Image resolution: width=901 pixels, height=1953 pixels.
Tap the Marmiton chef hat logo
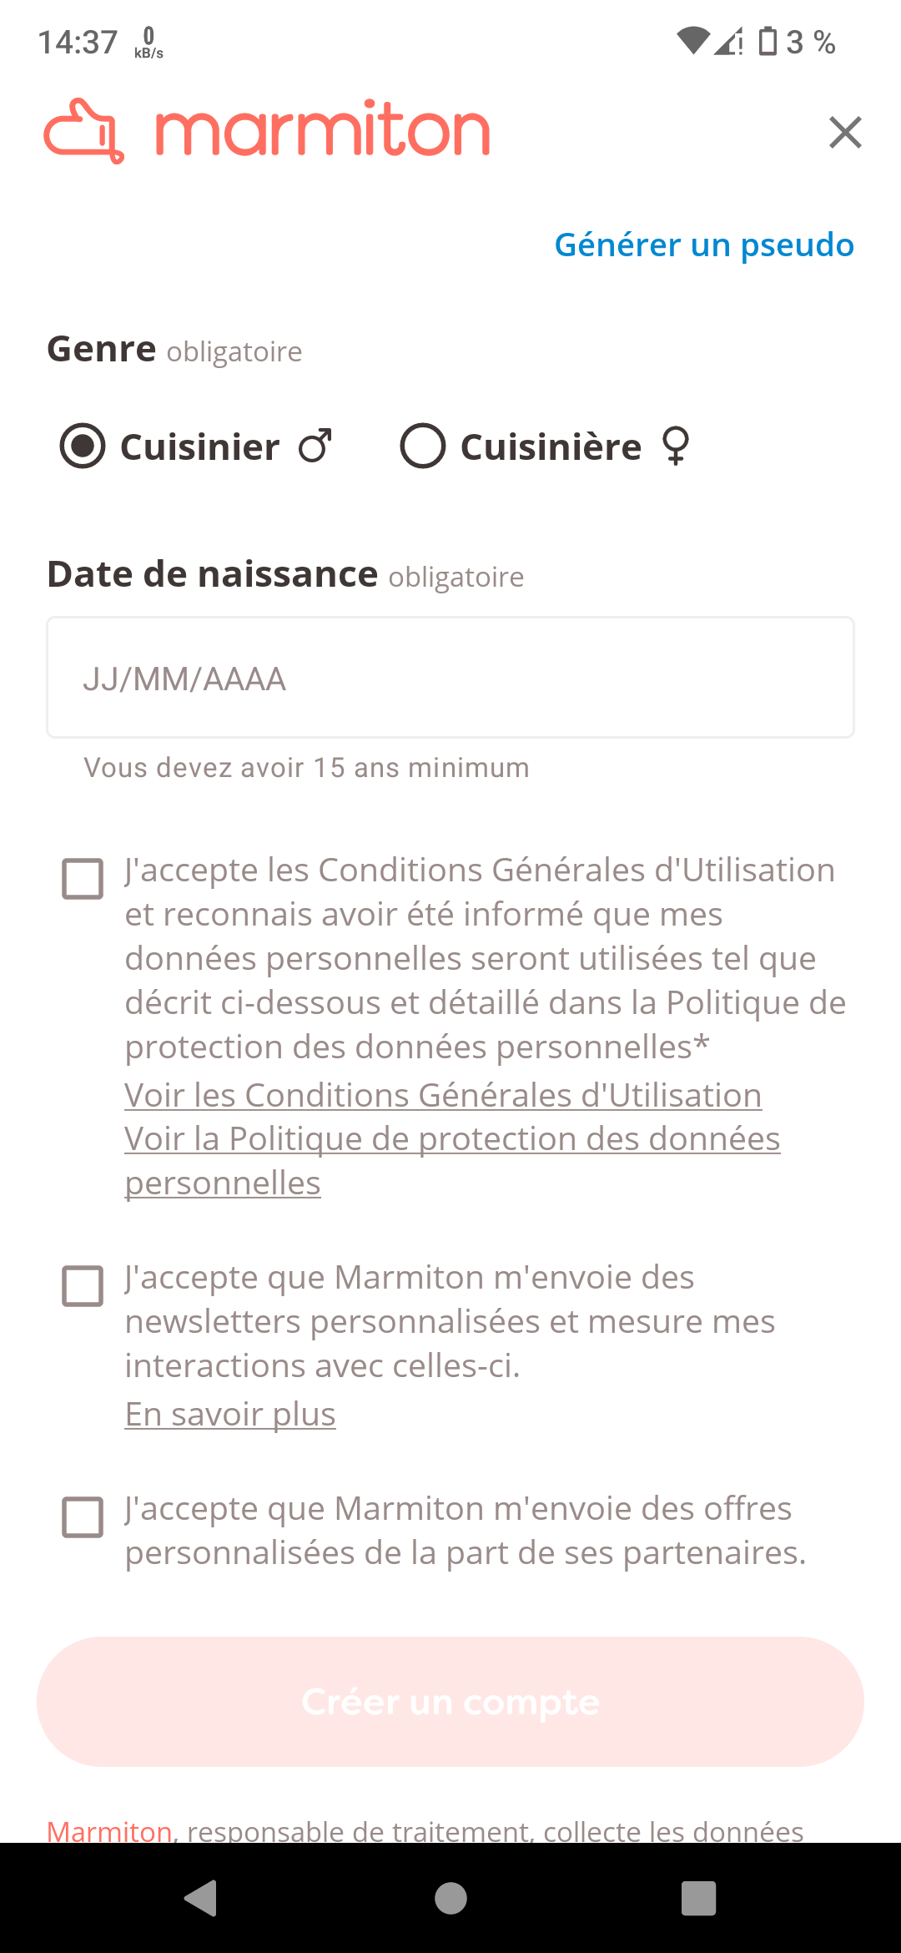[83, 131]
